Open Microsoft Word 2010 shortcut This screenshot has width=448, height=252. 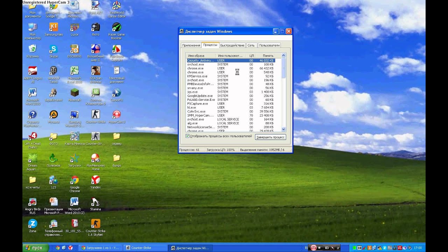[x=33, y=97]
